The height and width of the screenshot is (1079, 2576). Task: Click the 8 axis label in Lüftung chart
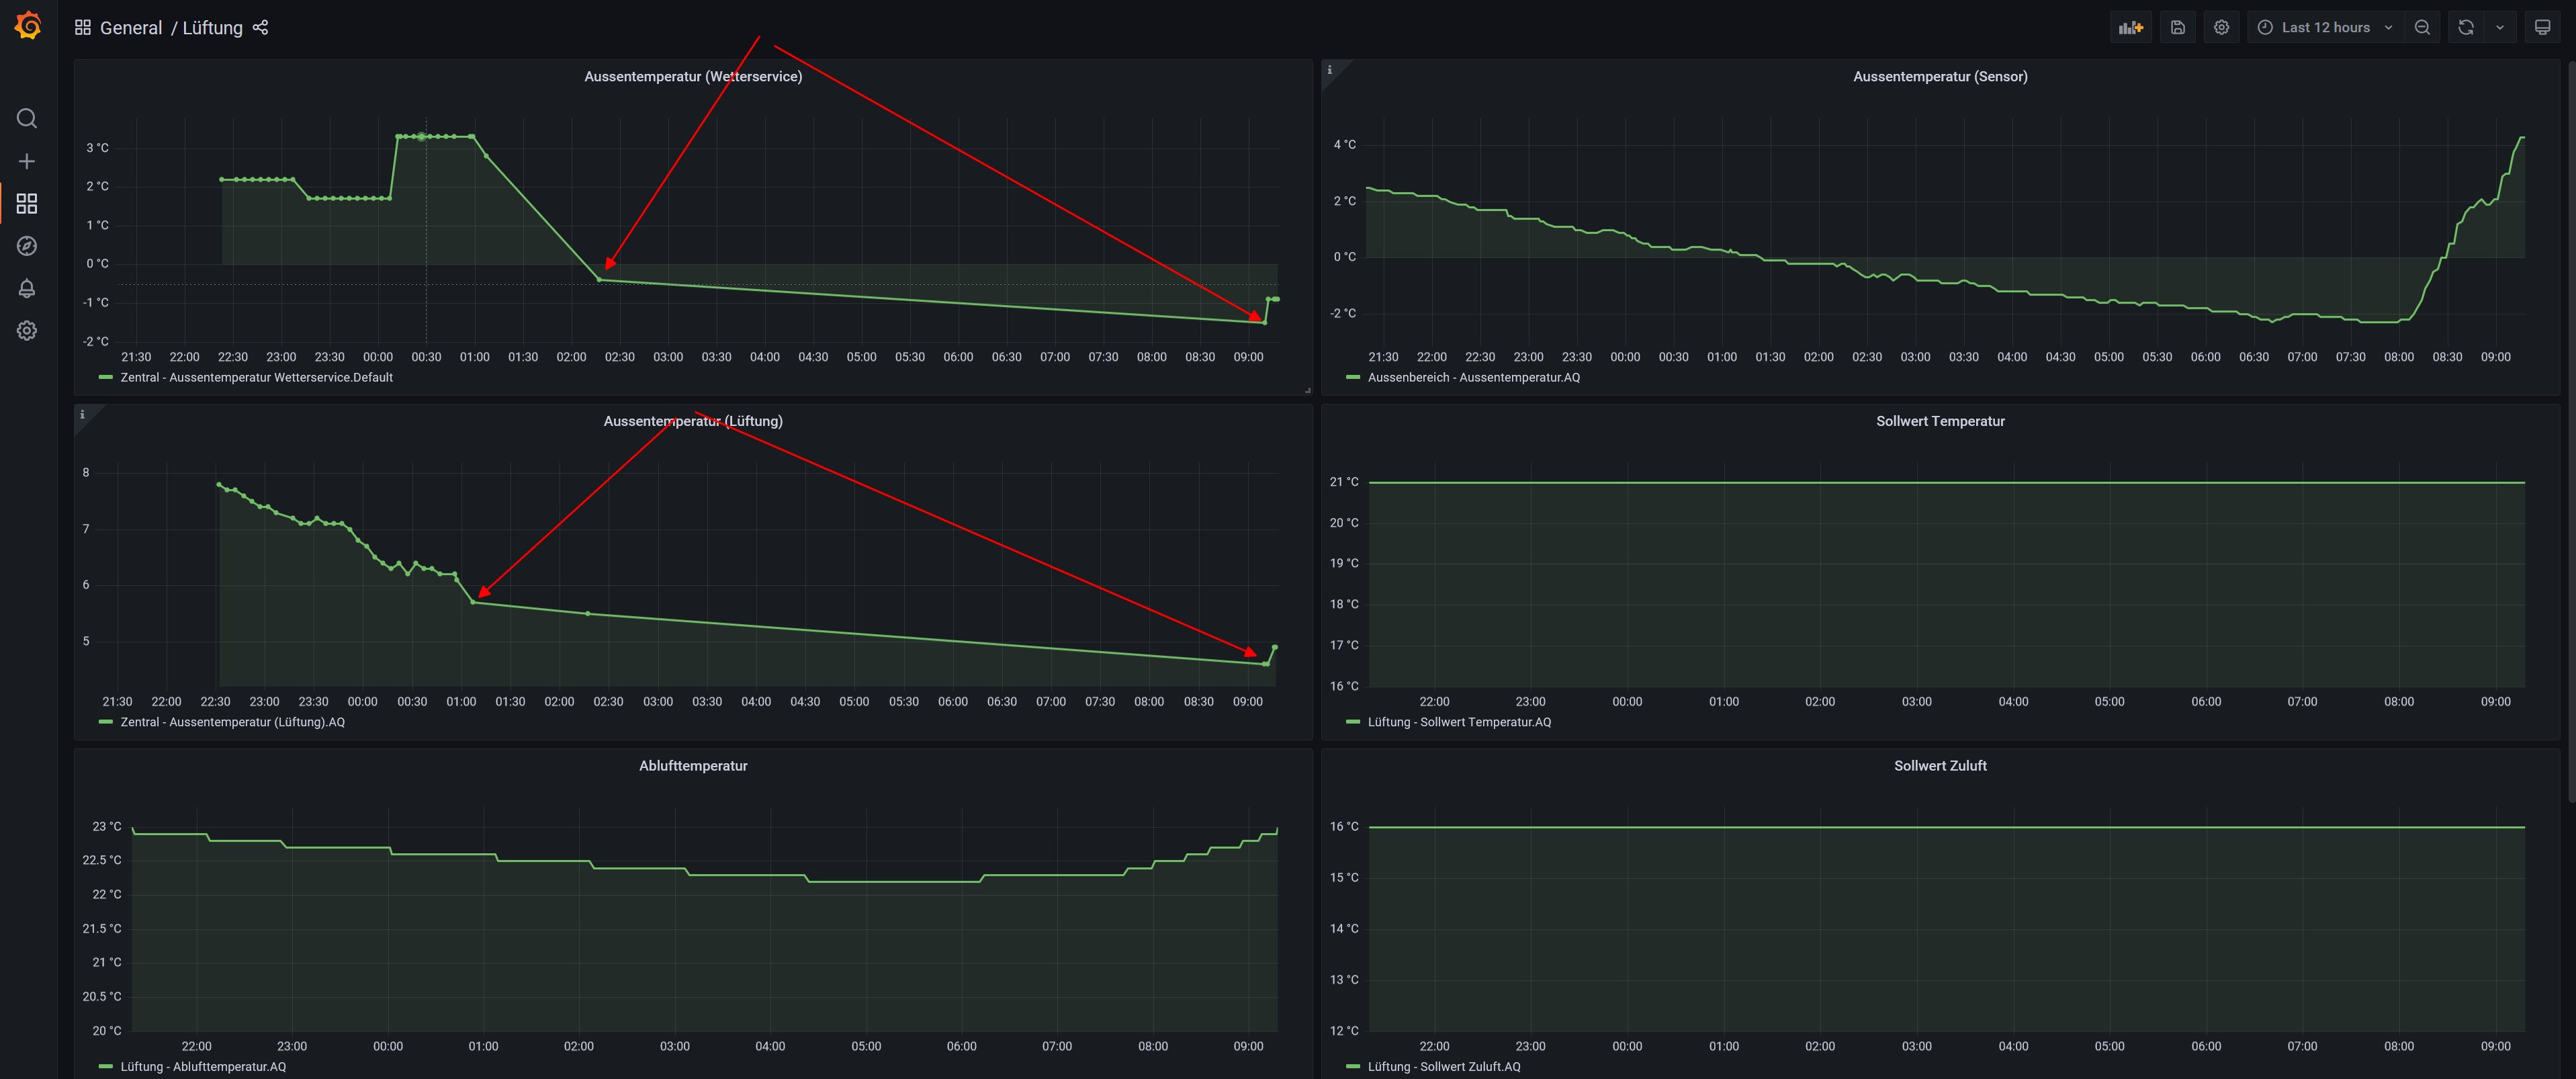pyautogui.click(x=86, y=473)
